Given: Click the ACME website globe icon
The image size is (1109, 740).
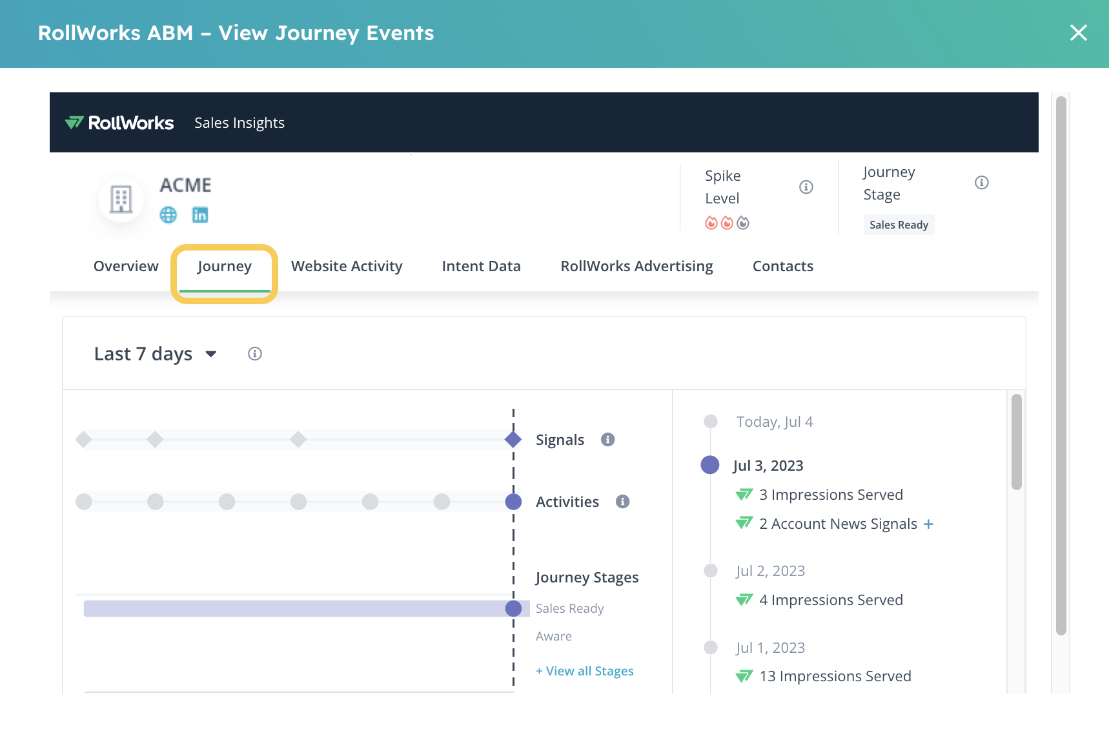Looking at the screenshot, I should click(168, 215).
